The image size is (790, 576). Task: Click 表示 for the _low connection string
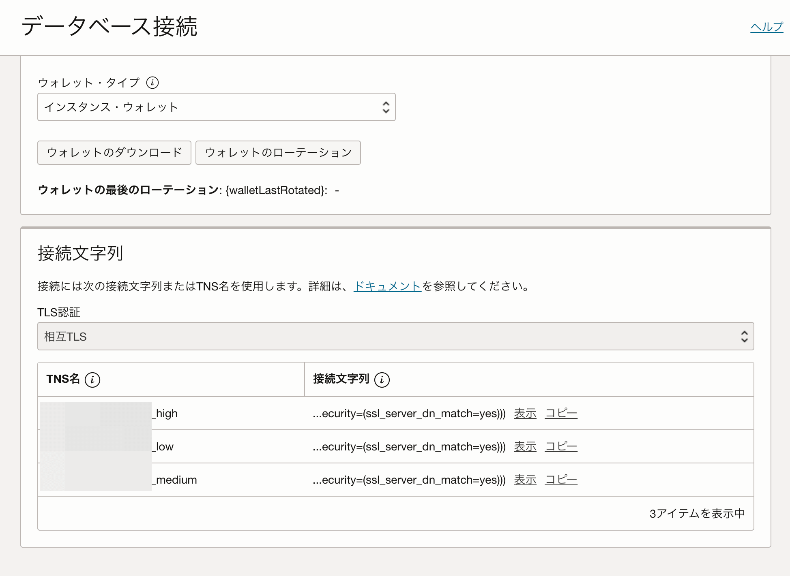tap(525, 446)
